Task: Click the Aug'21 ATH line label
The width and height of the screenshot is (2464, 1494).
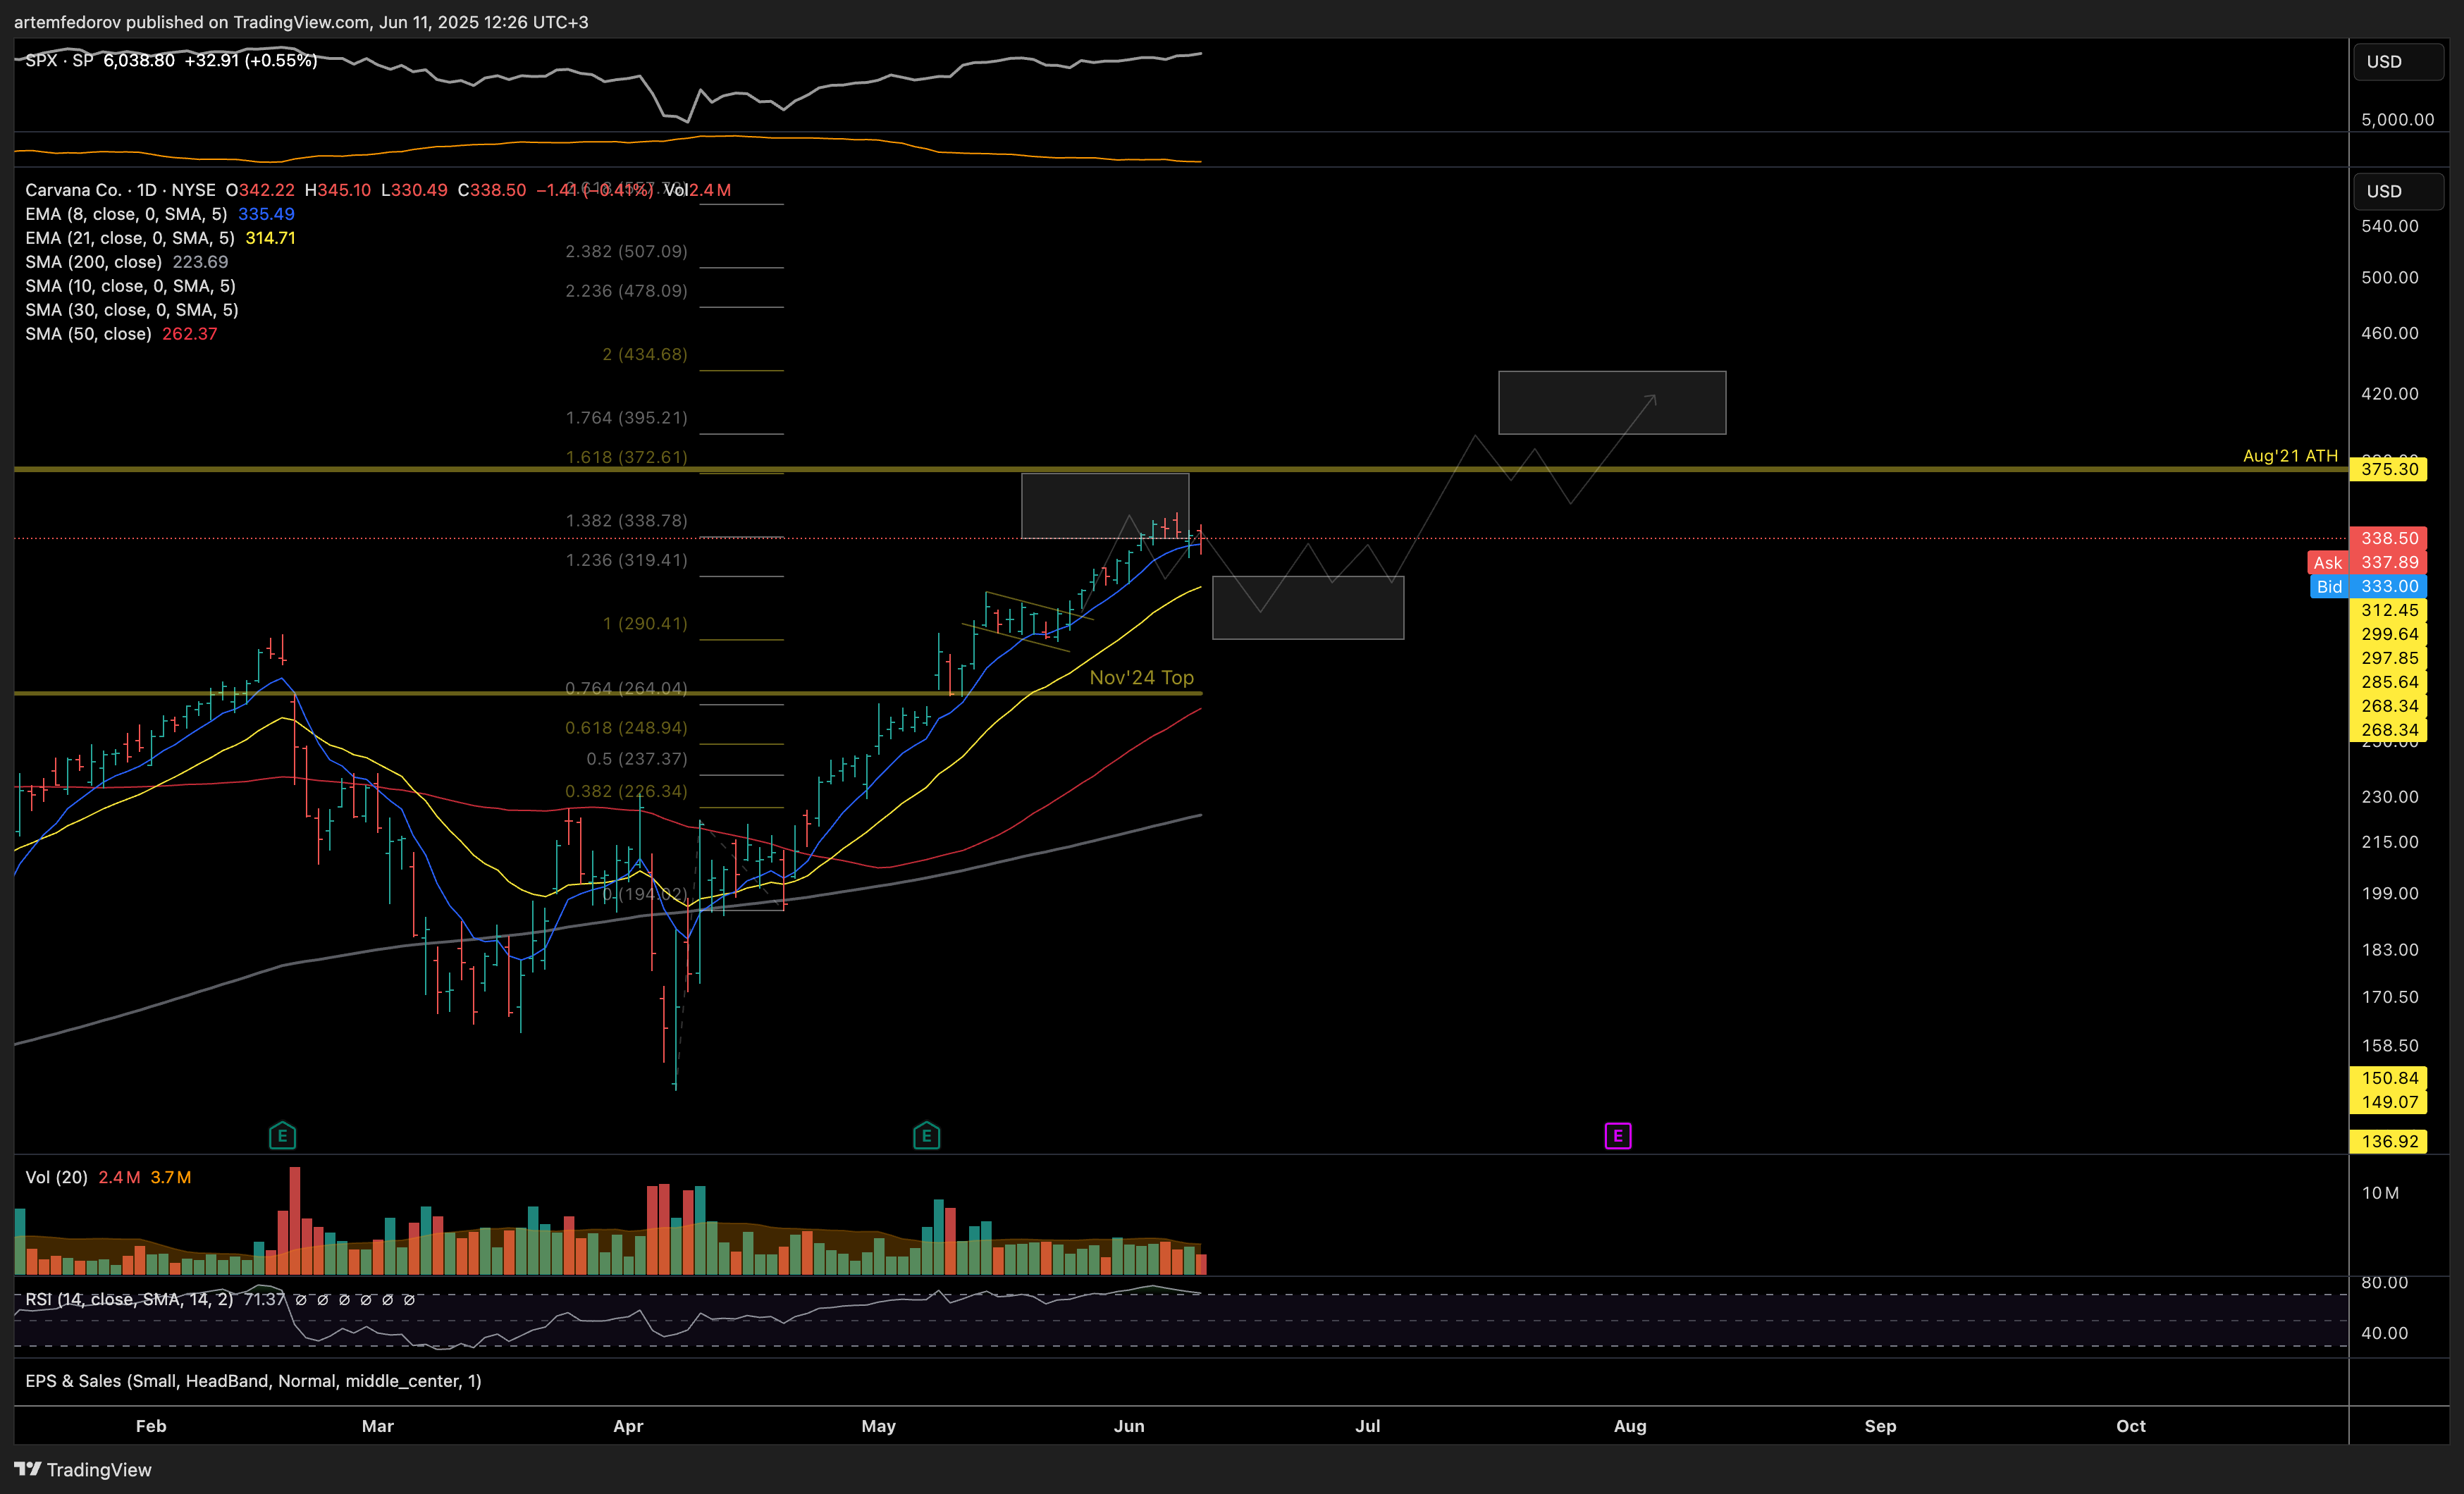Action: click(x=2290, y=456)
